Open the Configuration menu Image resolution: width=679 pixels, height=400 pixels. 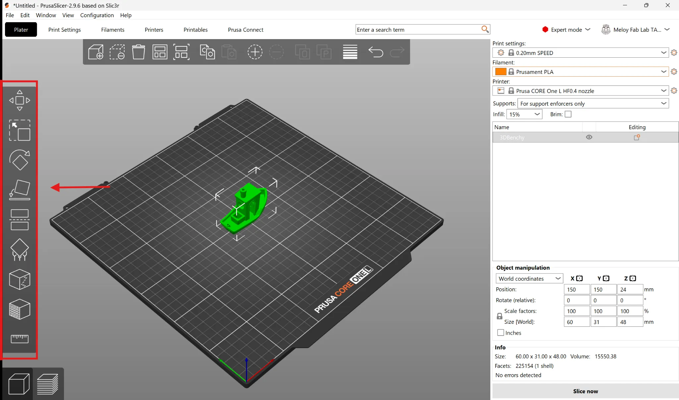97,15
